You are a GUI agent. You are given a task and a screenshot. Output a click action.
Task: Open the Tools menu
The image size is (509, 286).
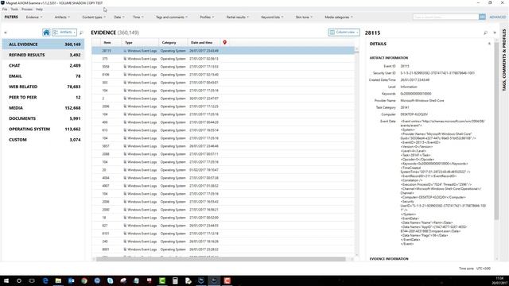(x=14, y=9)
